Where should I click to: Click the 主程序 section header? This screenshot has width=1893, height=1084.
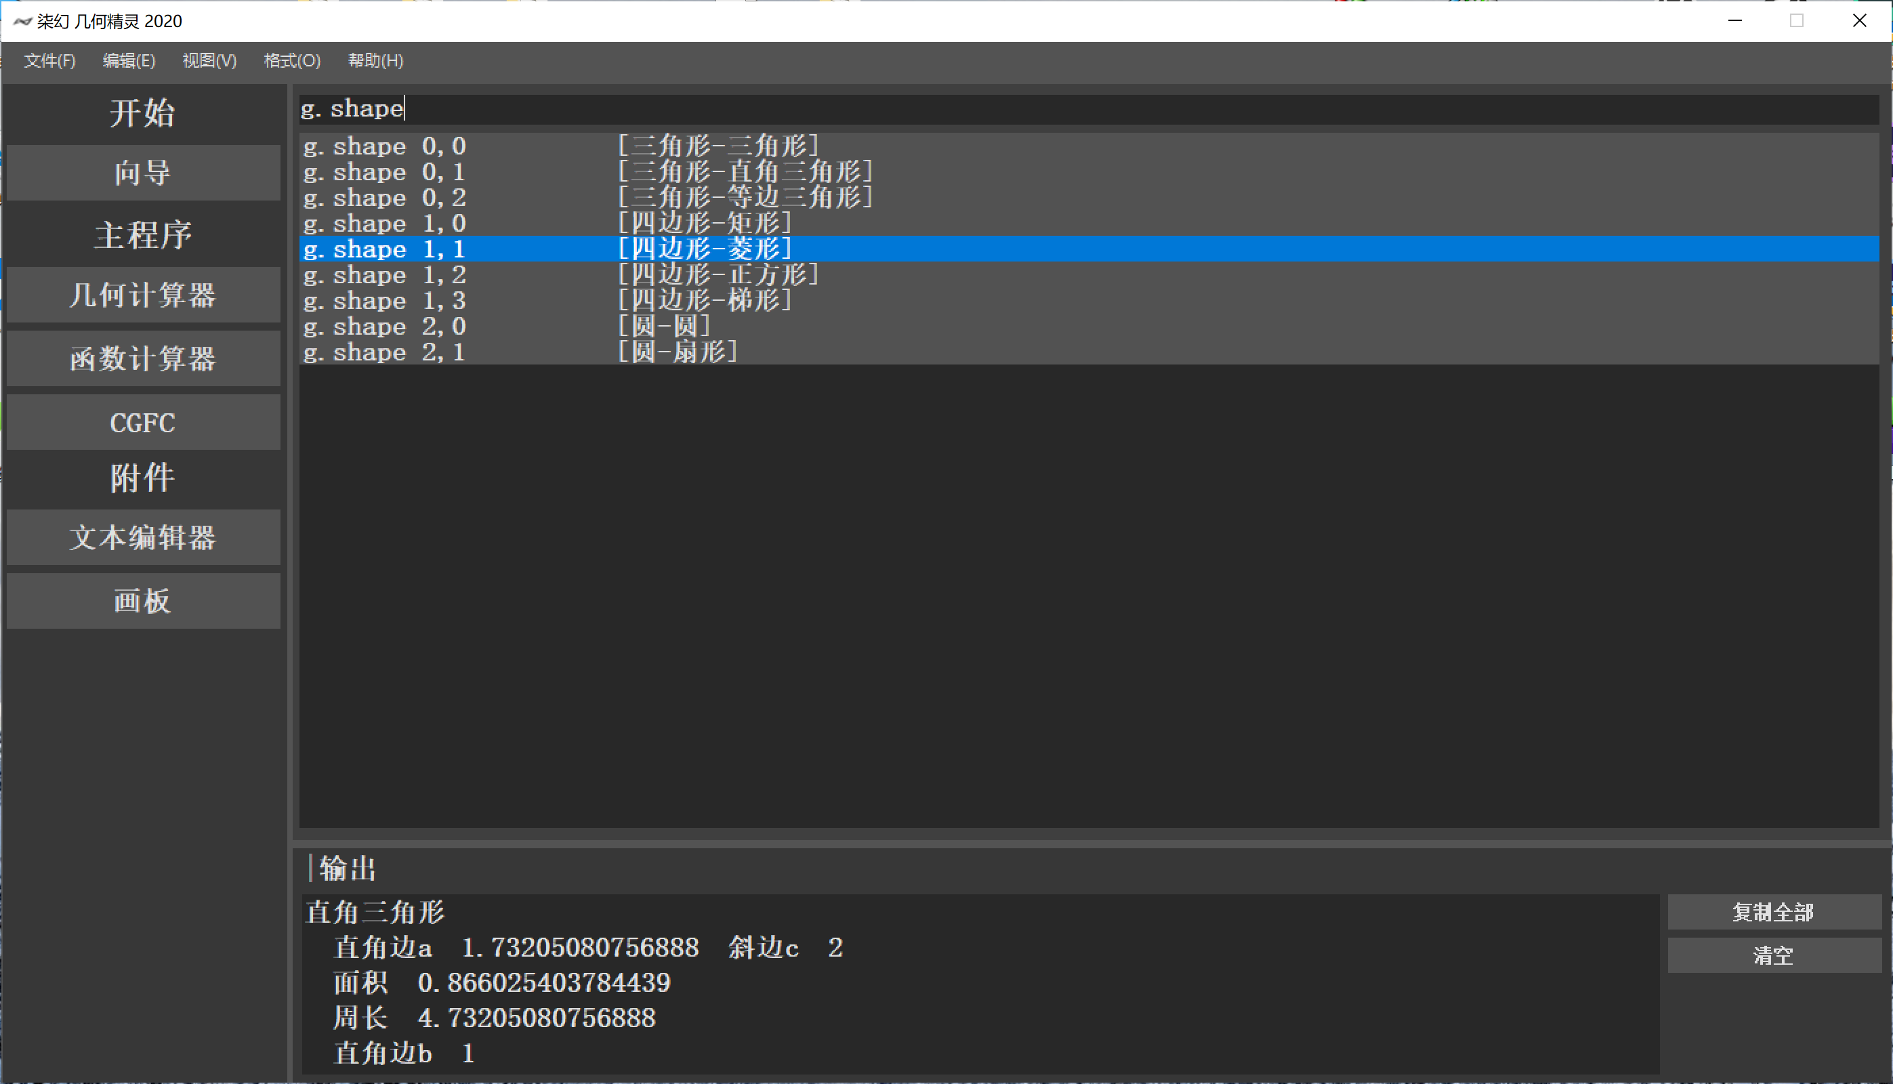coord(143,234)
